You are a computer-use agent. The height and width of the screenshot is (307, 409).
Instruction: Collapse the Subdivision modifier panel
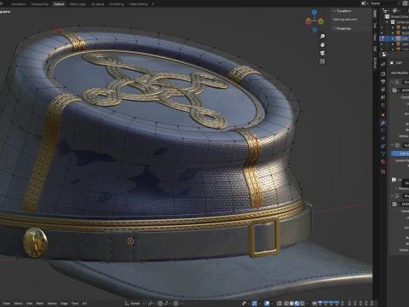click(x=393, y=145)
